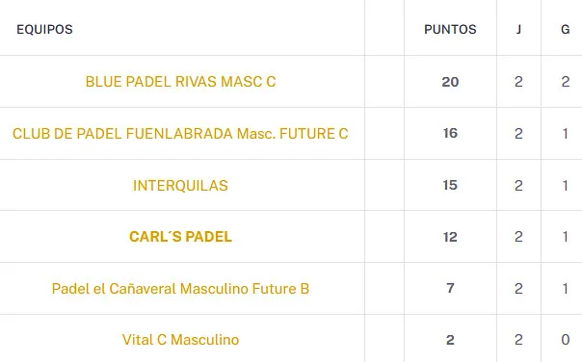Click the EQUIPOS column header

[44, 29]
